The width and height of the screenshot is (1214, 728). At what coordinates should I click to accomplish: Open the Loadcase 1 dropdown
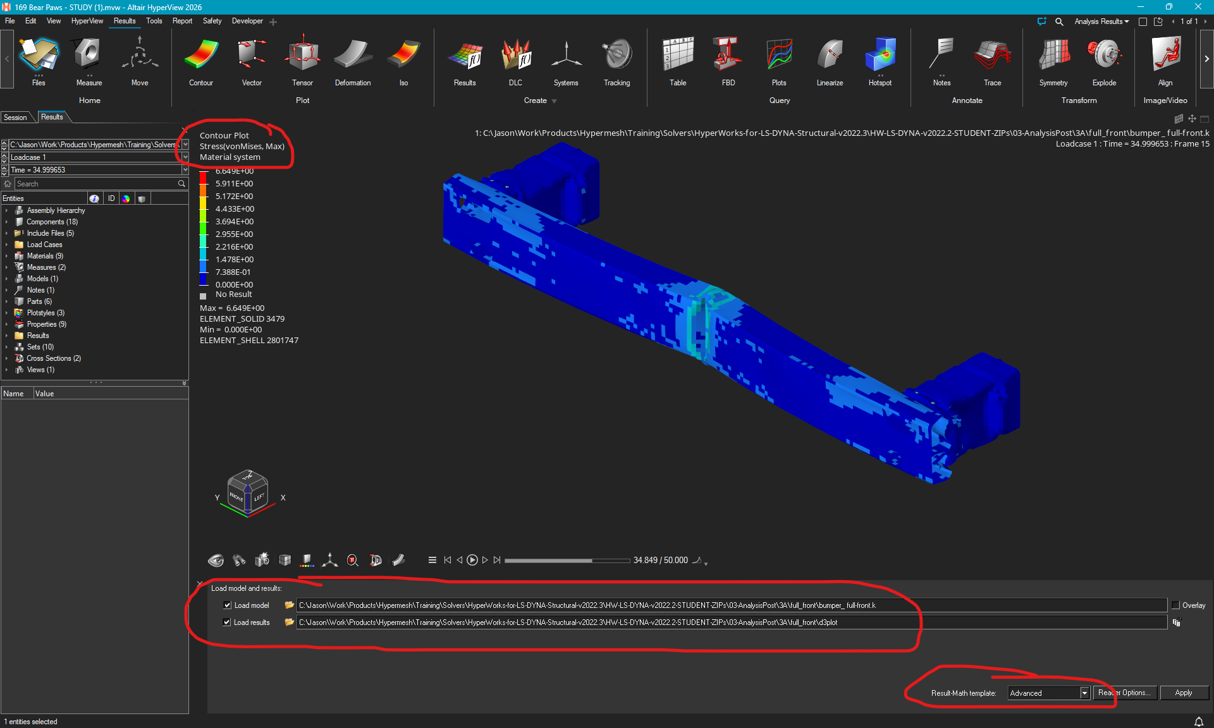185,157
